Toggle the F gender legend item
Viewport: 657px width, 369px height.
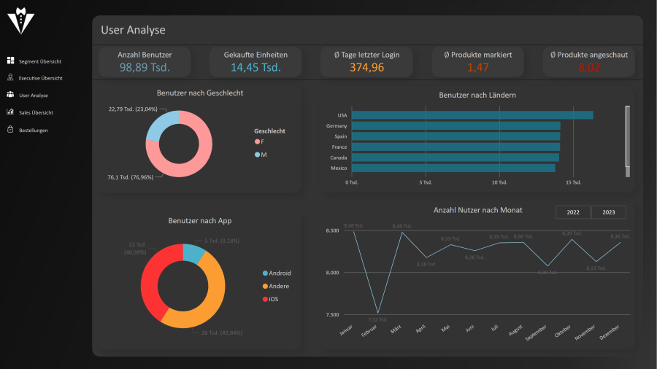coord(261,141)
